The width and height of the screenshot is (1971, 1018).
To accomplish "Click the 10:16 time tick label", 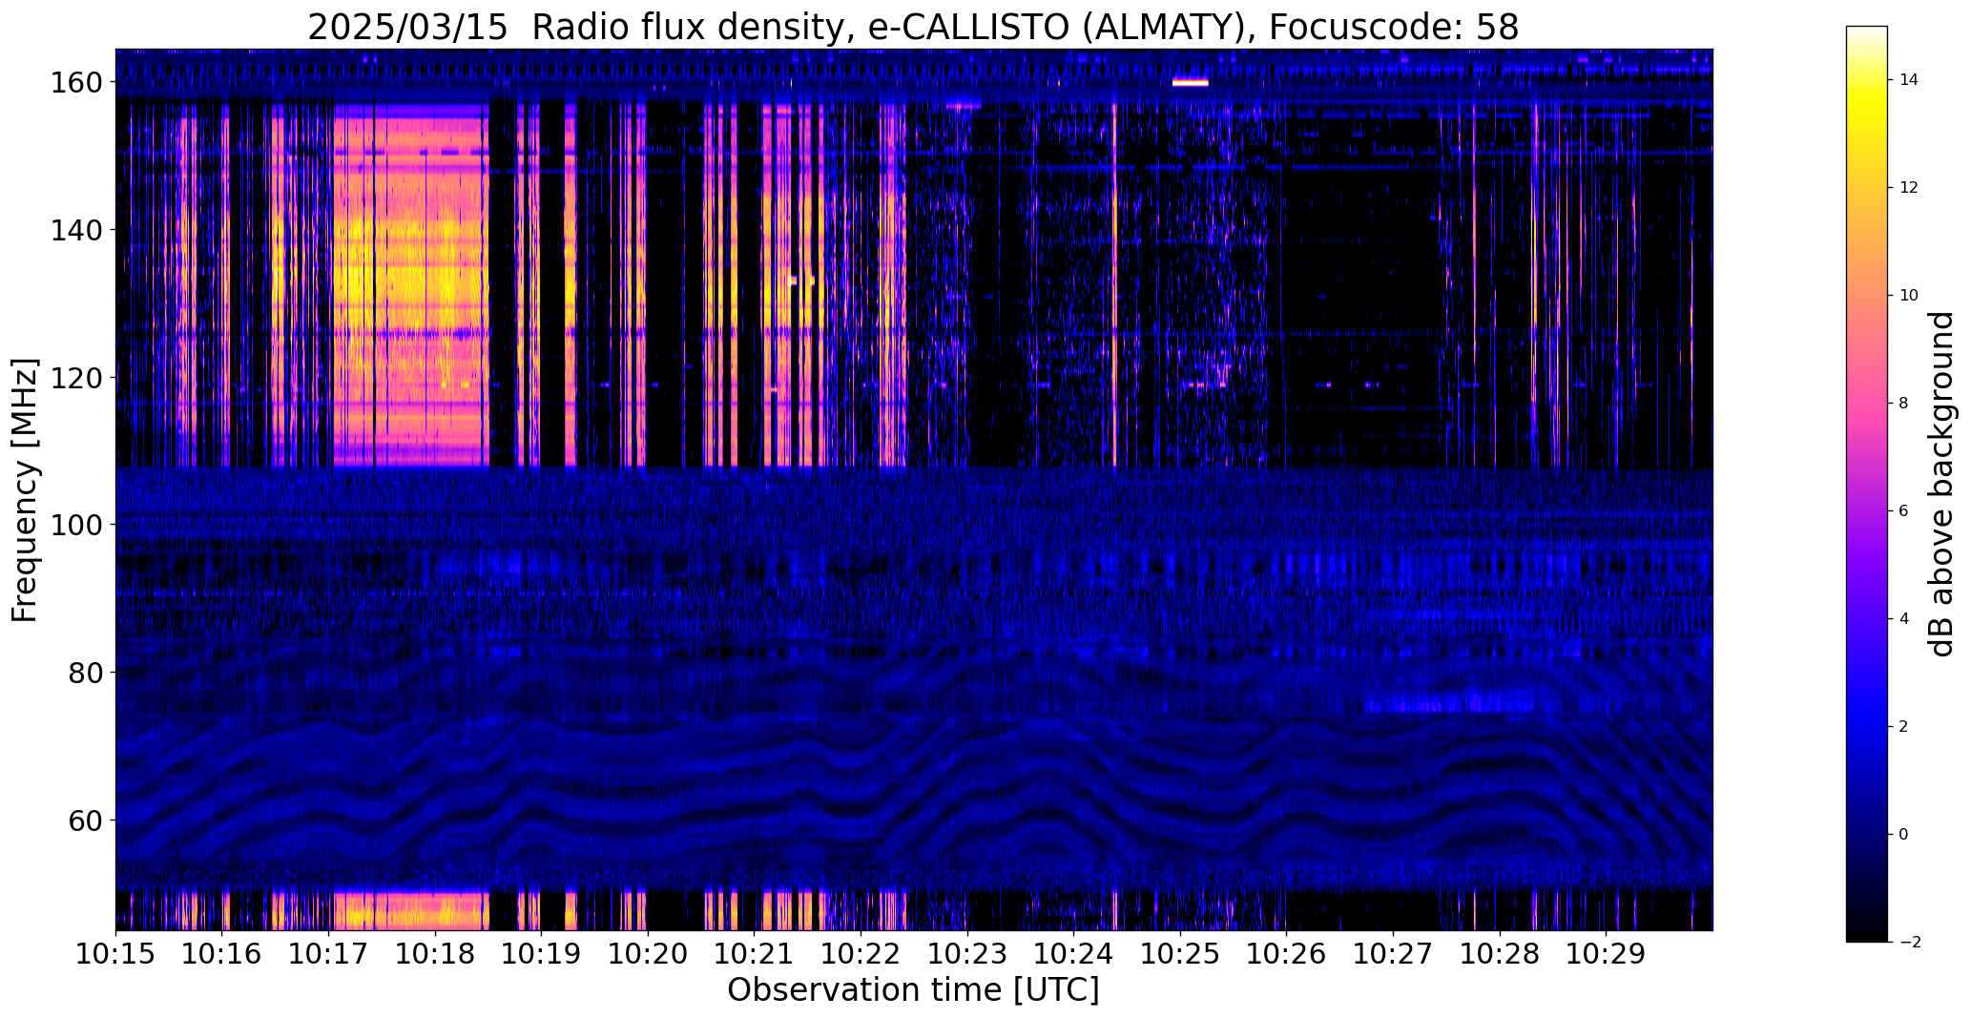I will (222, 953).
